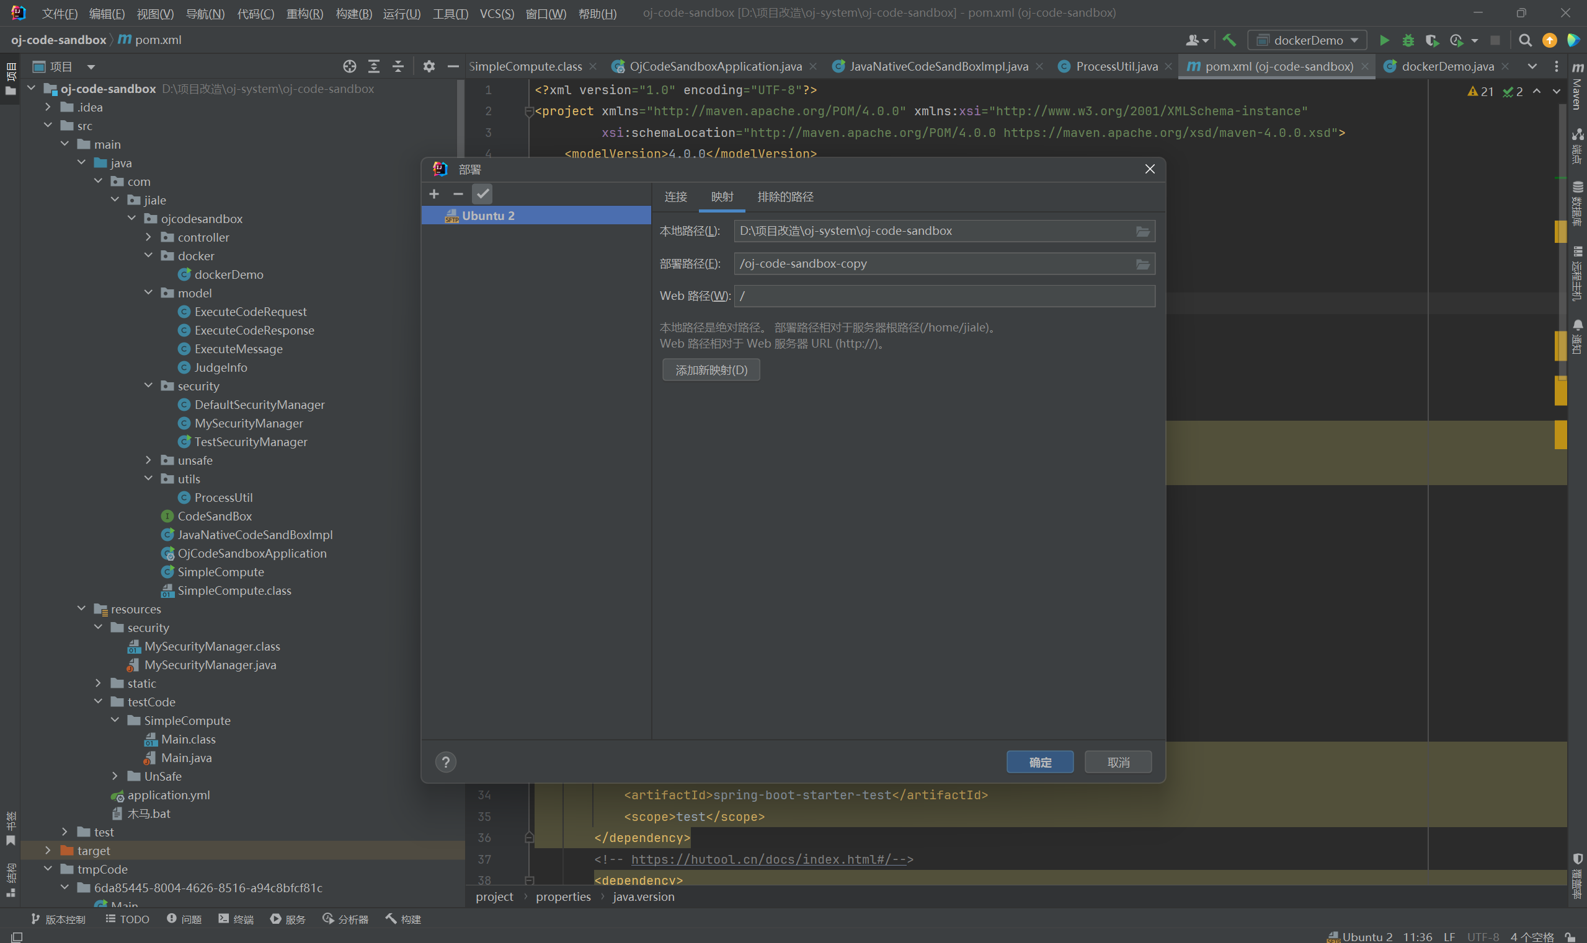
Task: Open the dockerDemo.java editor tab
Action: click(1447, 66)
